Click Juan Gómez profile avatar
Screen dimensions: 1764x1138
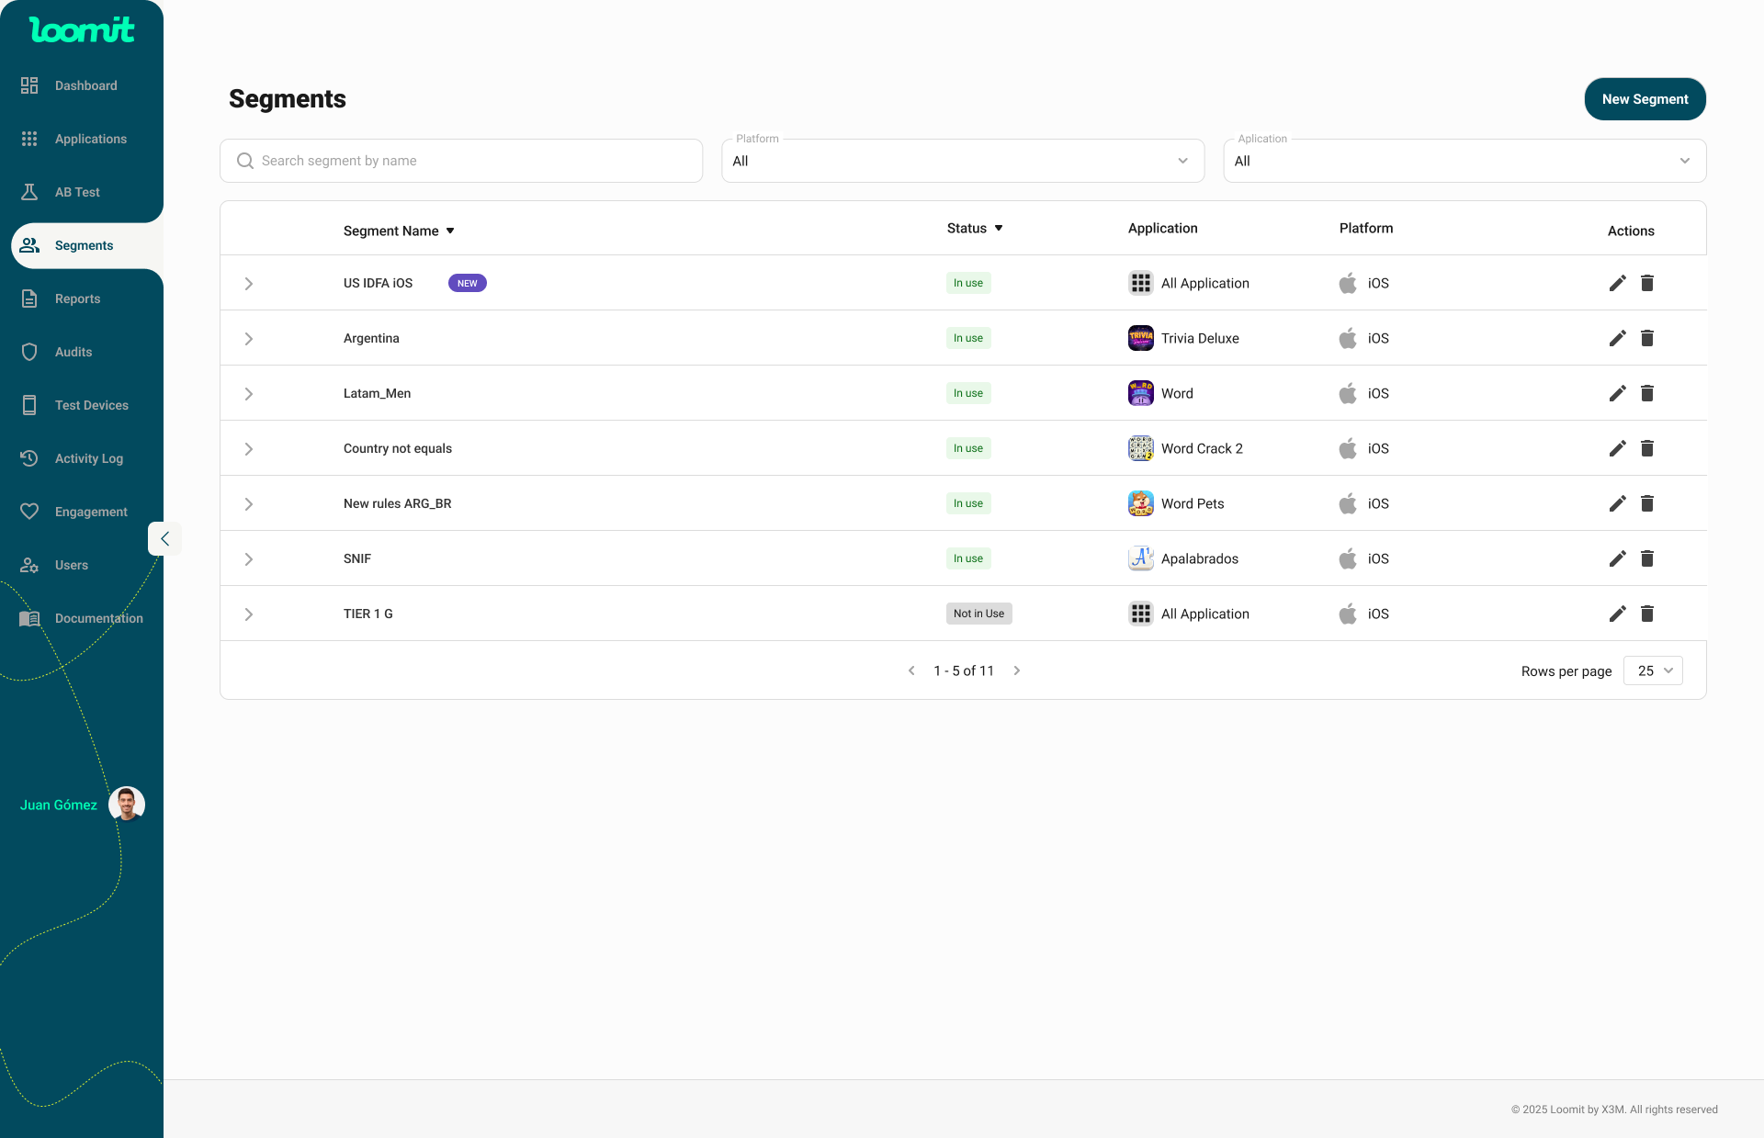[x=127, y=805]
